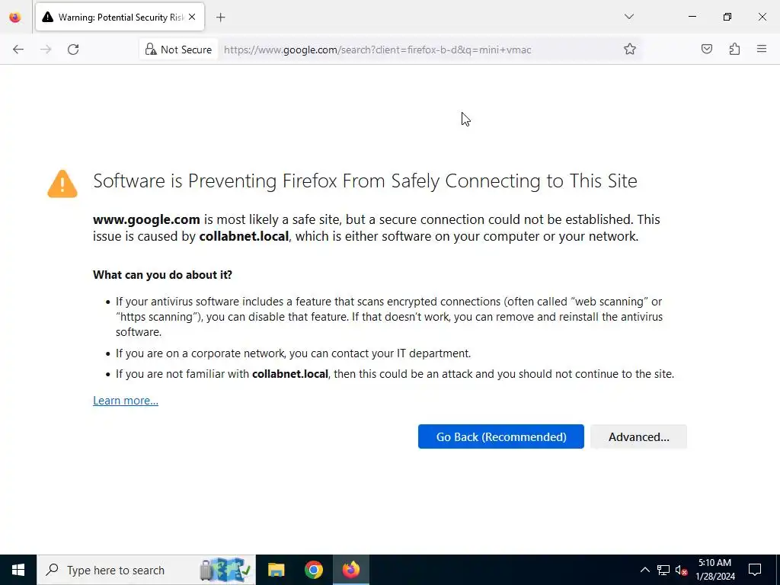Open the Extensions puzzle piece icon
780x585 pixels.
coord(734,50)
